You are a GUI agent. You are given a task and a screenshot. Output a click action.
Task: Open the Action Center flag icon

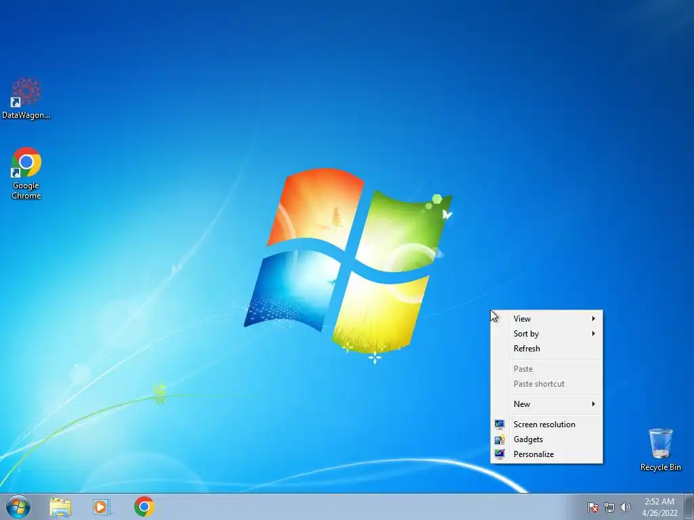[x=592, y=507]
